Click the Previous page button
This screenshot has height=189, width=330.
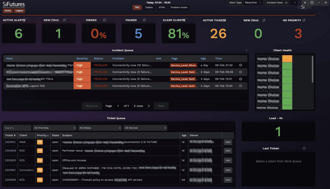(92, 106)
